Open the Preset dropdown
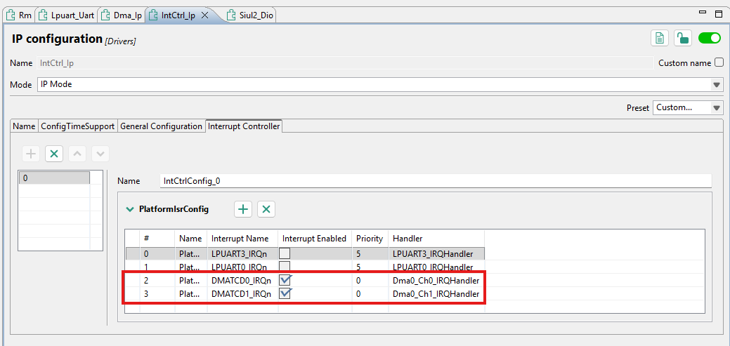Viewport: 730px width, 346px height. tap(716, 108)
